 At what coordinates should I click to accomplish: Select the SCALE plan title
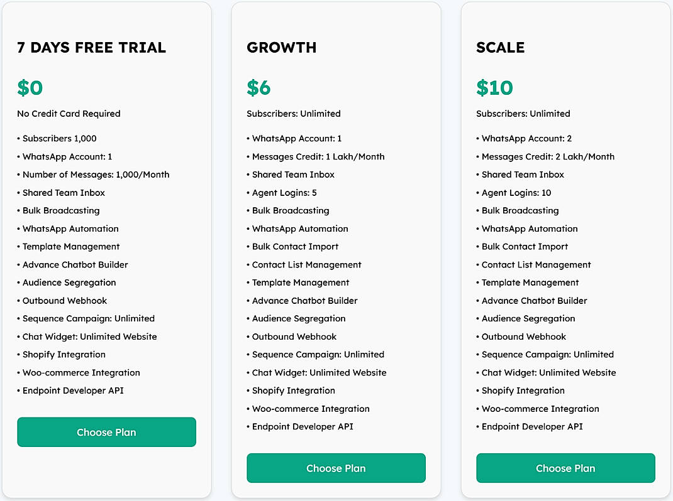(x=501, y=47)
